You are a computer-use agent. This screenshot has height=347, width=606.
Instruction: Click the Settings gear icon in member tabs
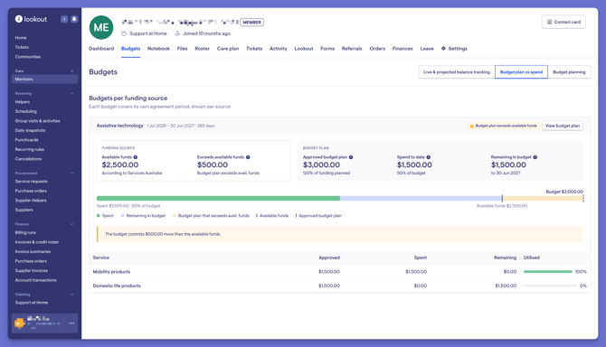443,49
